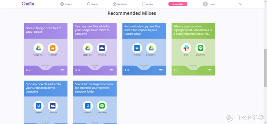Toggle on the Google Drive to OneDrive sync miix
The width and height of the screenshot is (267, 124).
click(x=112, y=70)
